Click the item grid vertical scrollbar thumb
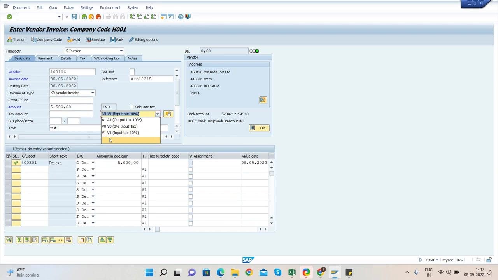The height and width of the screenshot is (280, 498). click(272, 173)
